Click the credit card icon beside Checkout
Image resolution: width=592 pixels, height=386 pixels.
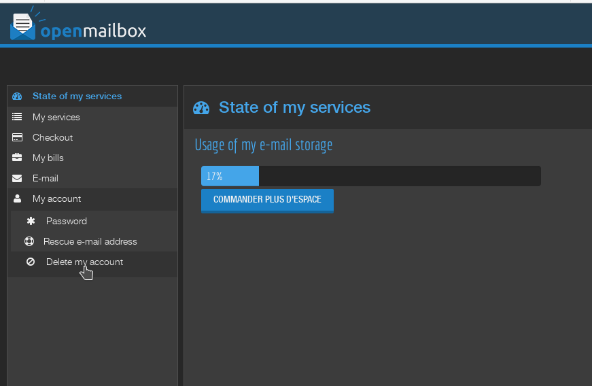click(x=17, y=137)
